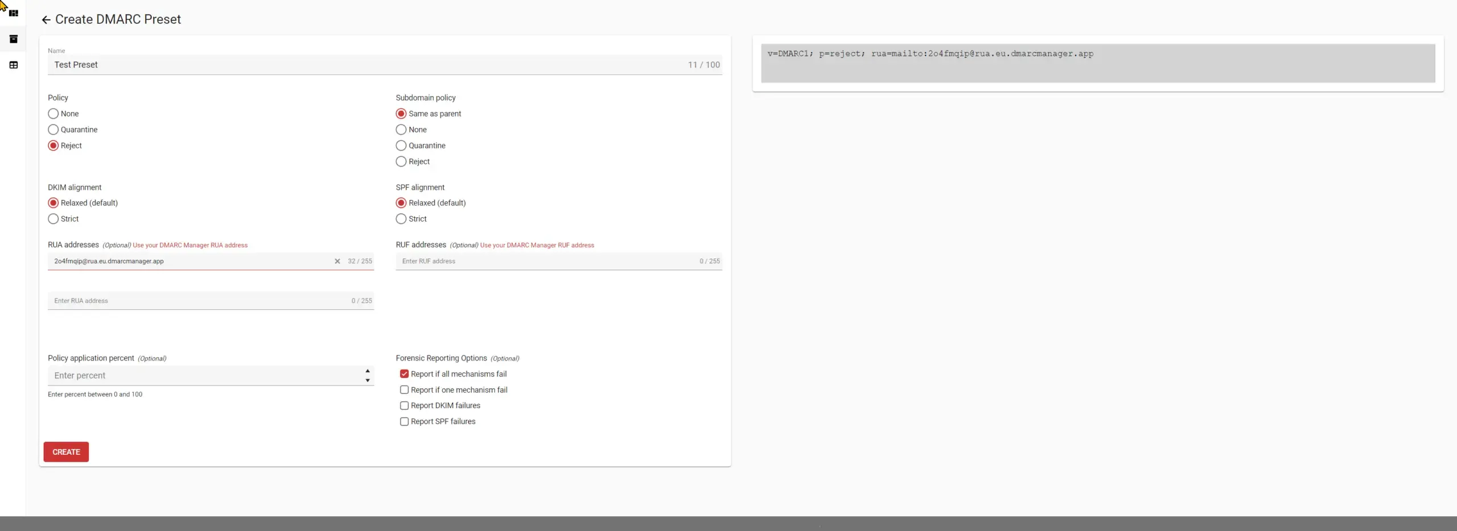Open the table view icon in the sidebar

(13, 65)
